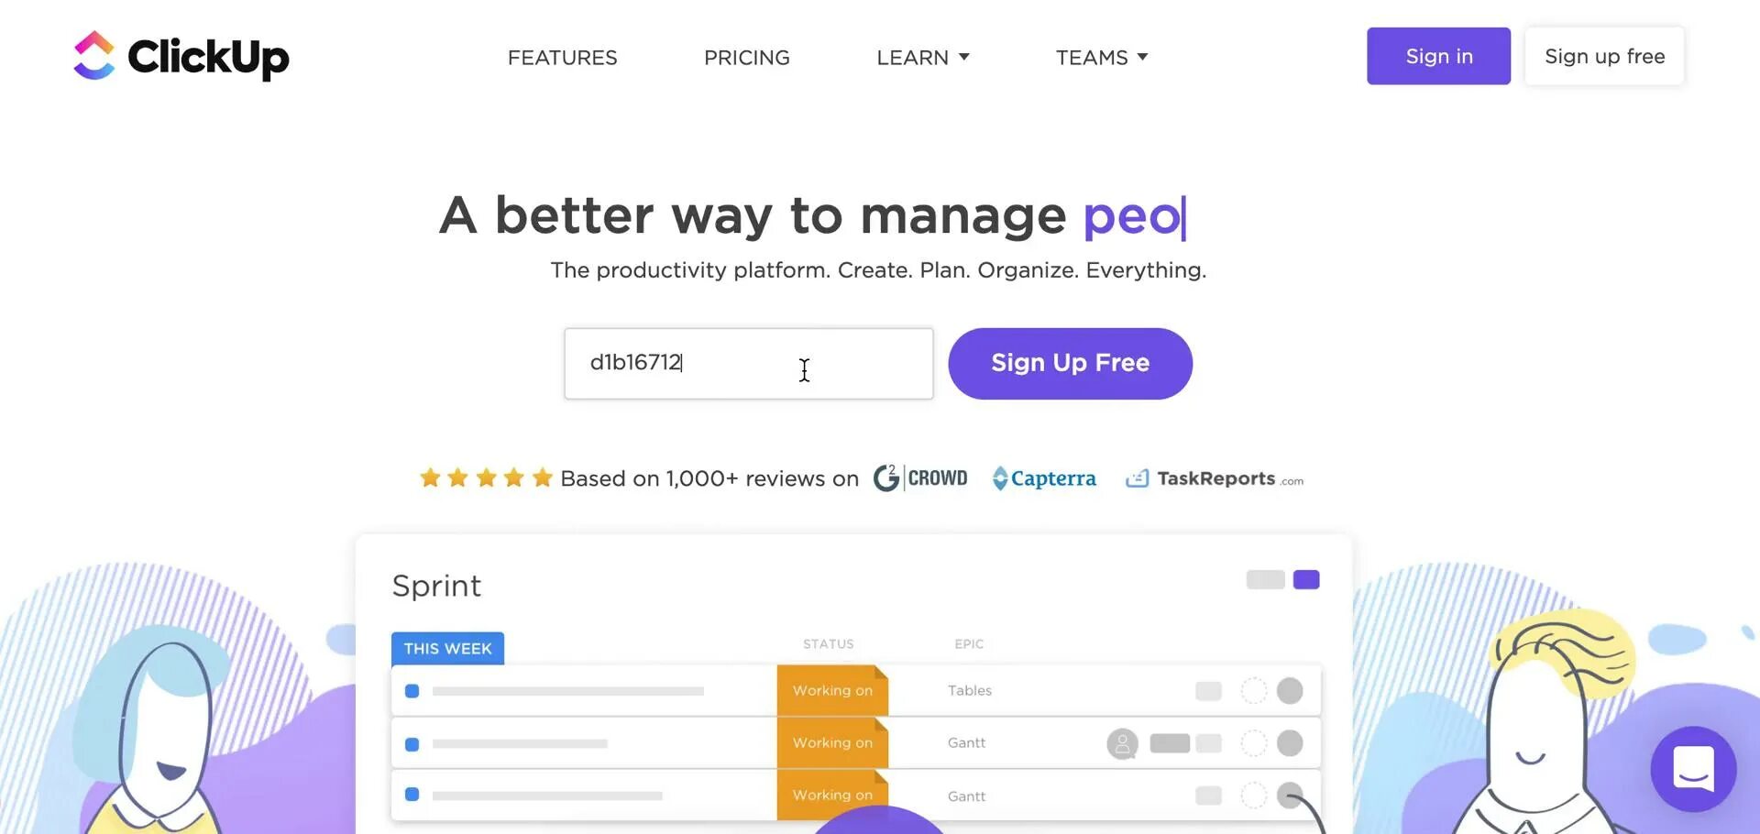Expand the LEARN dropdown menu

[922, 58]
